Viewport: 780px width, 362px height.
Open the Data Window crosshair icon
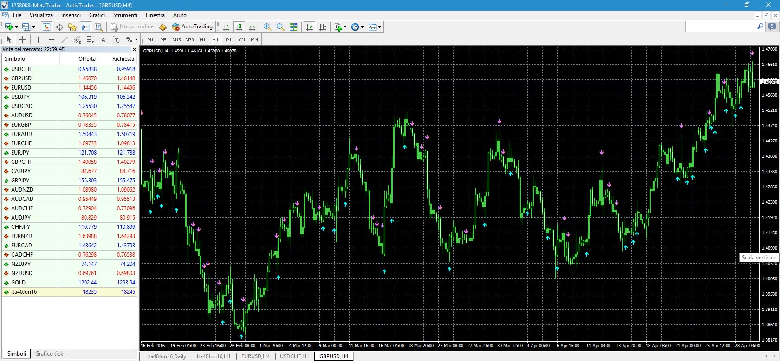click(x=59, y=27)
